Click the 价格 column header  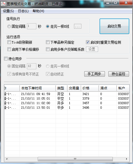90,88
